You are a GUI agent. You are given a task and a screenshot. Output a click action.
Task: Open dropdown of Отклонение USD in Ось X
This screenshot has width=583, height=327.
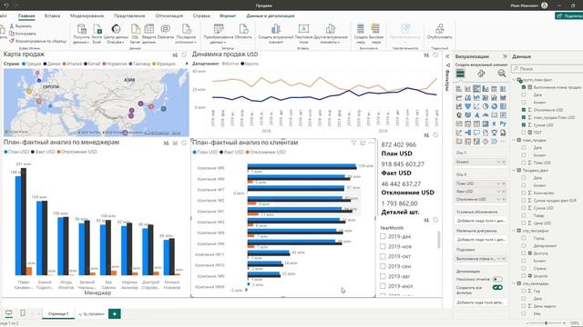(x=498, y=199)
